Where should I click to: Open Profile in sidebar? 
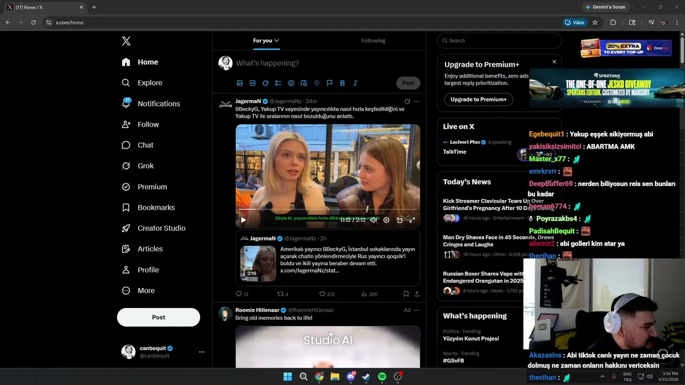click(140, 270)
